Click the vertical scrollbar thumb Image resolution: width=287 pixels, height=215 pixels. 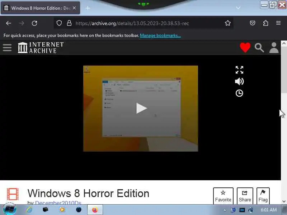[x=284, y=70]
